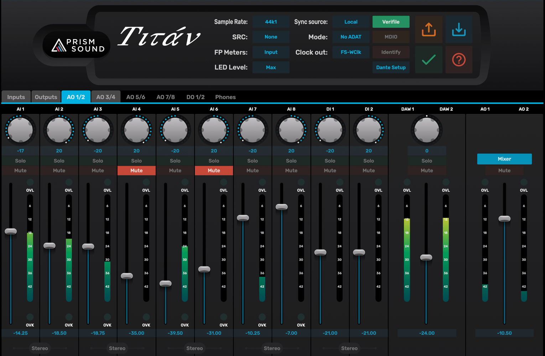Open the Phones tab
Viewport: 545px width, 356px height.
coord(225,97)
